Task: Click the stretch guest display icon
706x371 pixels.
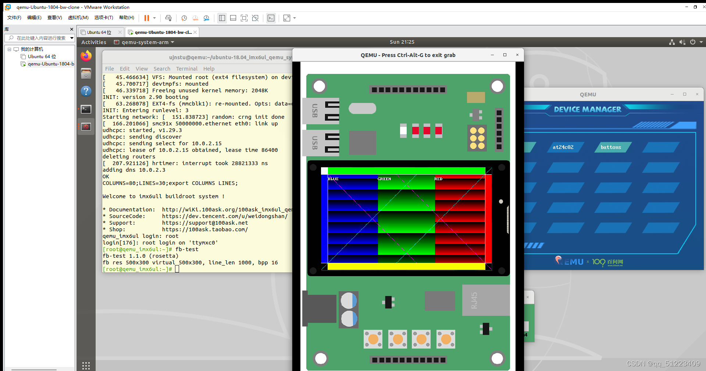Action: tap(287, 18)
